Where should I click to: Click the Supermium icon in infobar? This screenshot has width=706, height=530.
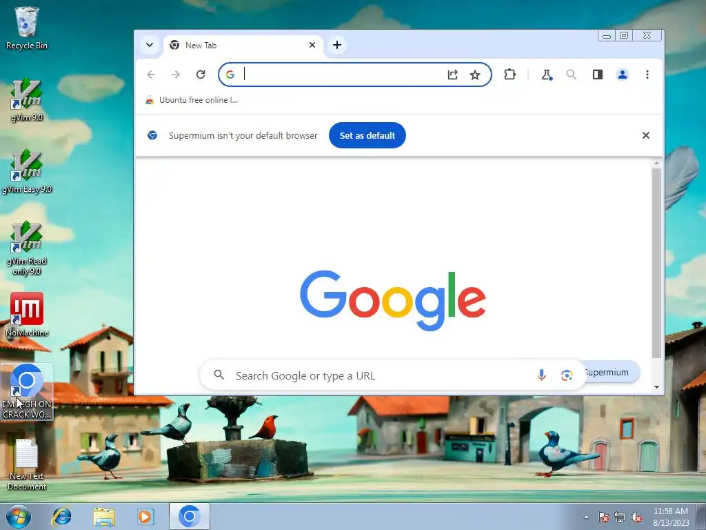pyautogui.click(x=152, y=135)
